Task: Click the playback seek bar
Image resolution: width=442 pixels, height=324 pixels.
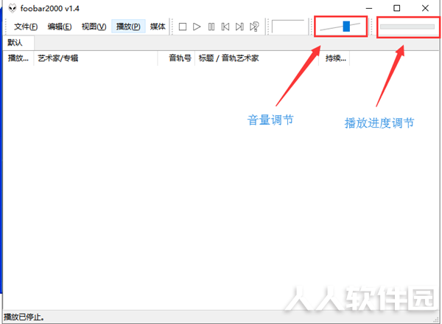Action: coord(407,27)
